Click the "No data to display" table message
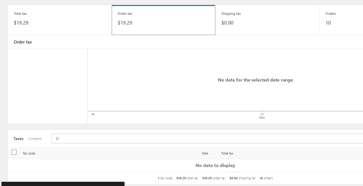 [x=215, y=165]
